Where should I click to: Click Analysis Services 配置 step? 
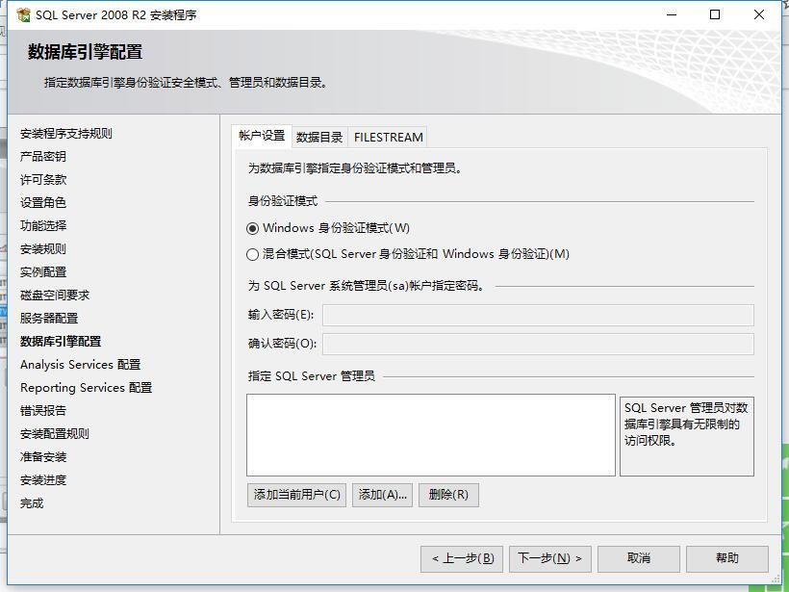coord(81,365)
